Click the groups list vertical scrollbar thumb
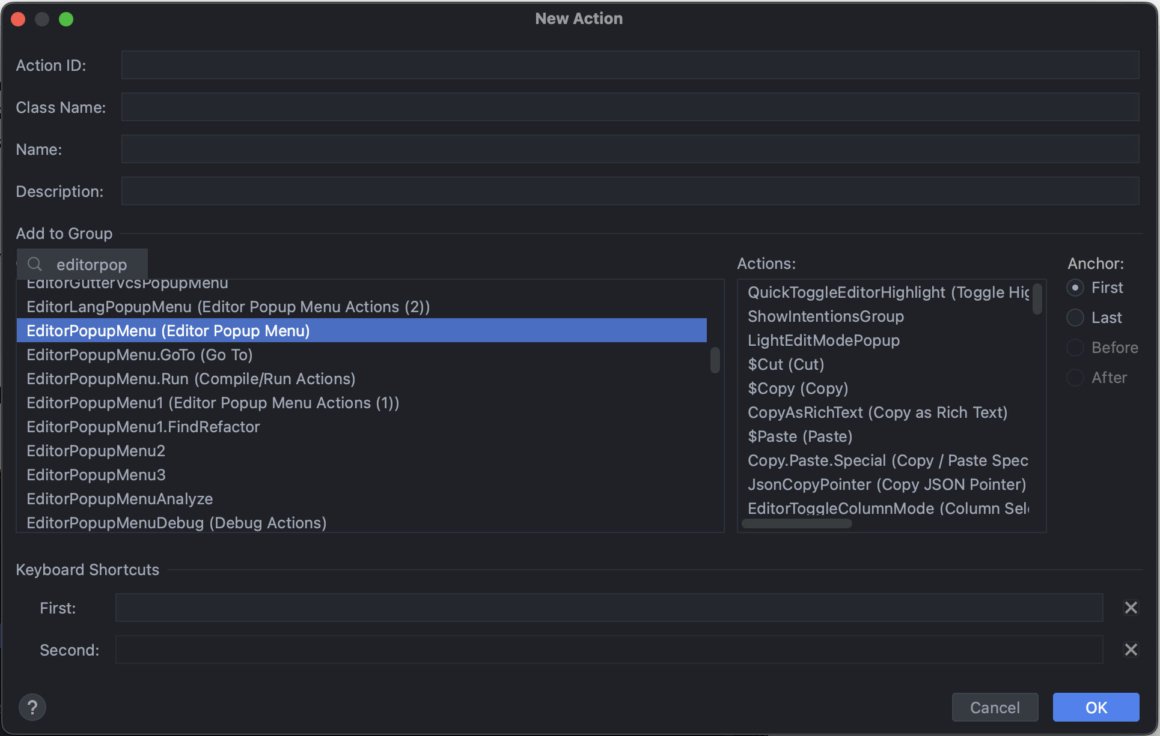The height and width of the screenshot is (736, 1160). point(715,360)
